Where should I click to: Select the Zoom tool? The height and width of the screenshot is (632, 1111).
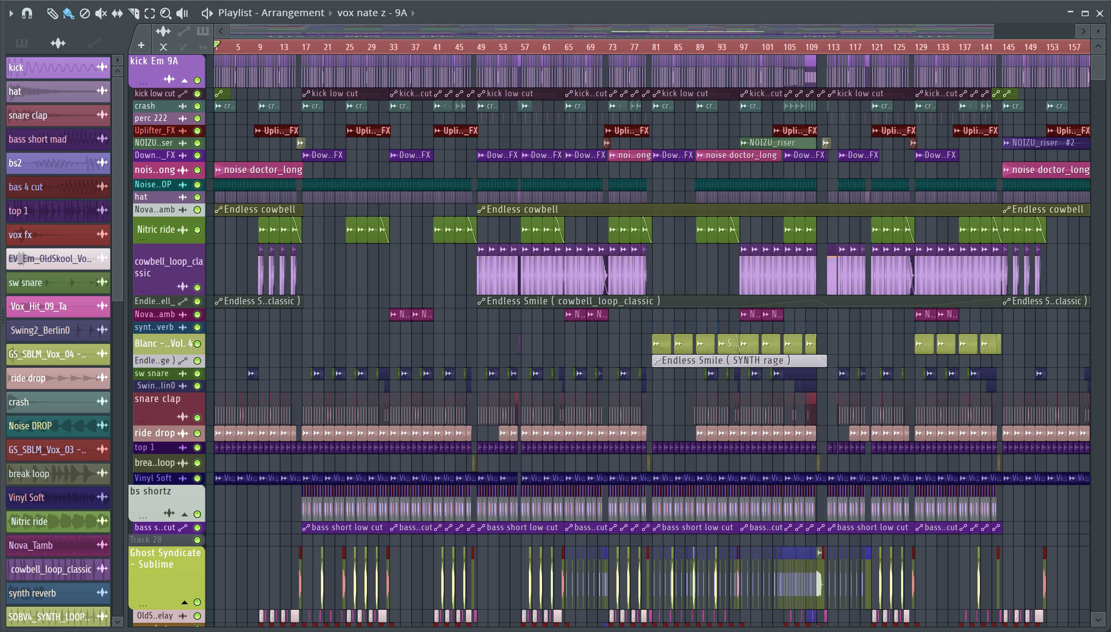165,13
